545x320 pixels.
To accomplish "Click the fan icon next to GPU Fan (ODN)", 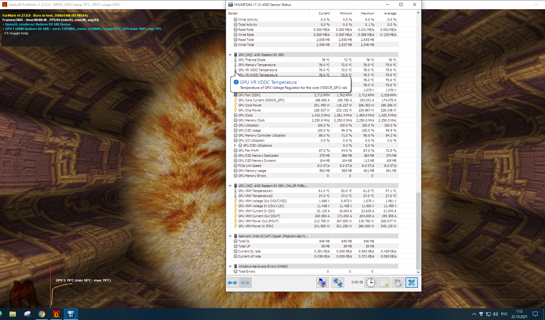I will tap(236, 95).
